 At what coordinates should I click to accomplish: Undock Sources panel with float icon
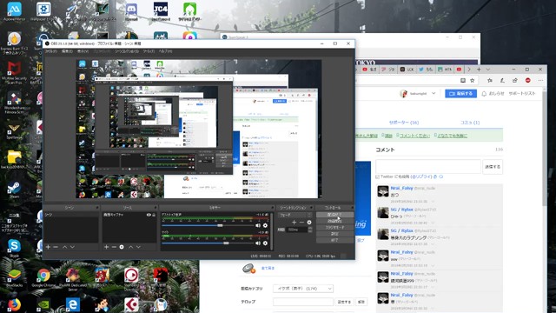[x=155, y=208]
